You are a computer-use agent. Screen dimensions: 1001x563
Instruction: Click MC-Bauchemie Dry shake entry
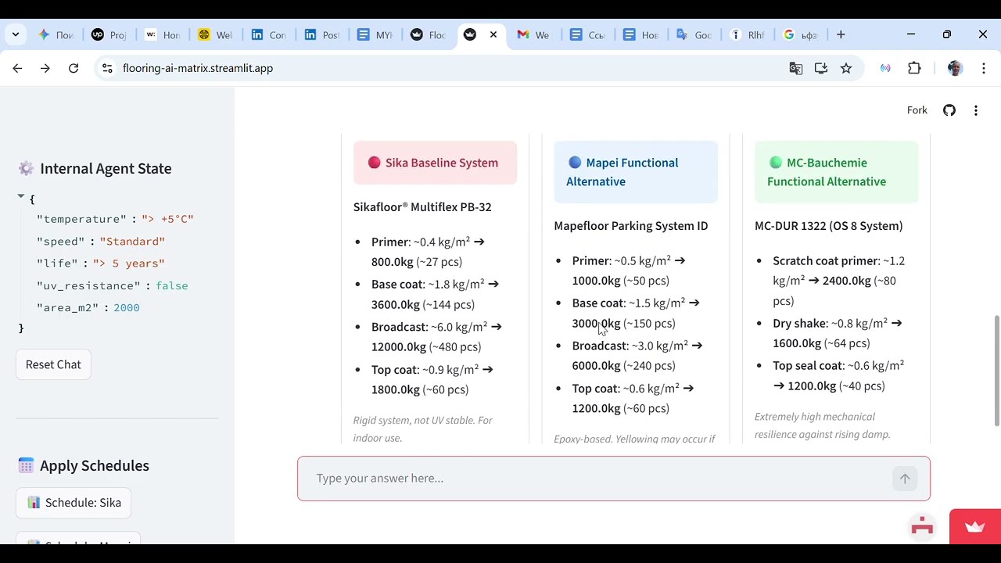pos(838,333)
